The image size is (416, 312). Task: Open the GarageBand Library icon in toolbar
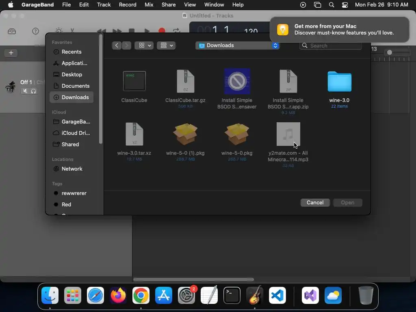[x=12, y=31]
